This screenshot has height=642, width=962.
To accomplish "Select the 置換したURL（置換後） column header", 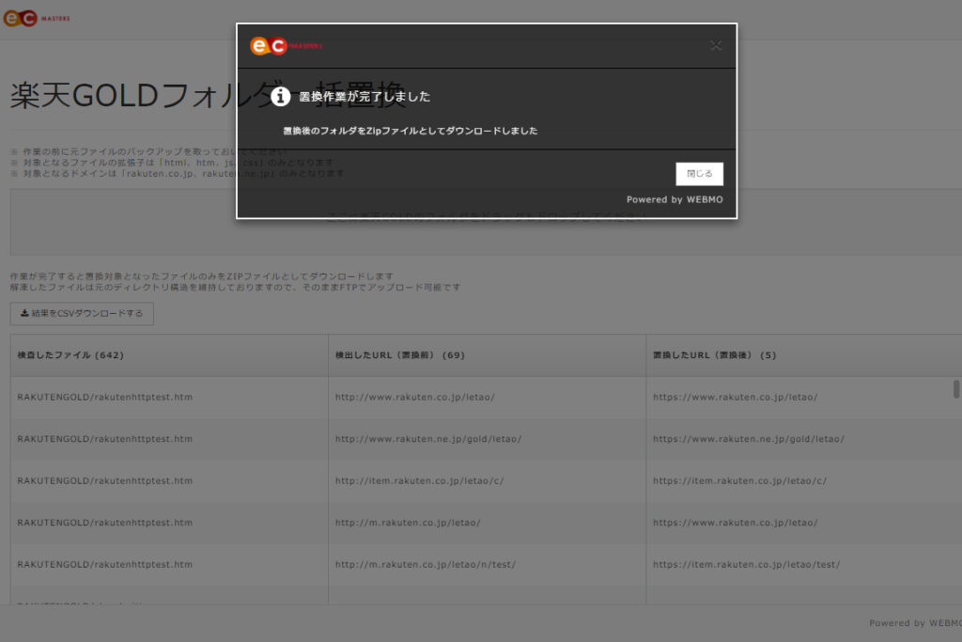I will click(714, 355).
